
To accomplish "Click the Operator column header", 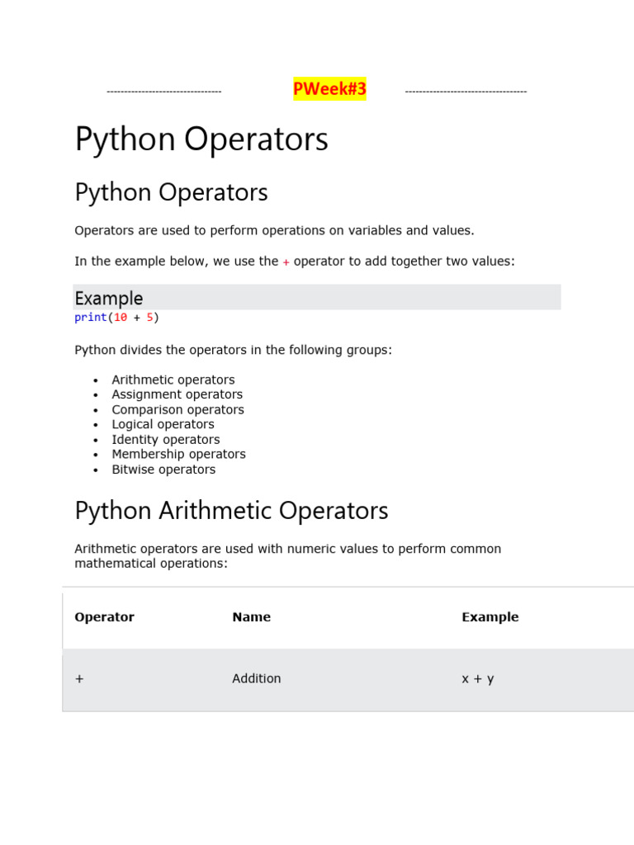I will point(104,617).
